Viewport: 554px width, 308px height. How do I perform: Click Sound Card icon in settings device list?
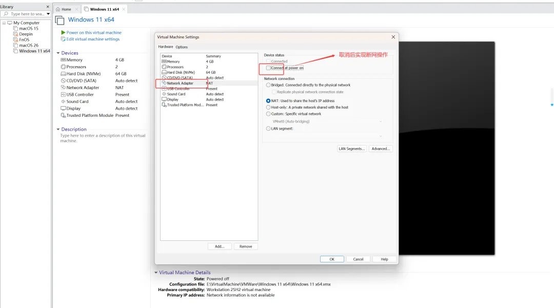(x=164, y=94)
